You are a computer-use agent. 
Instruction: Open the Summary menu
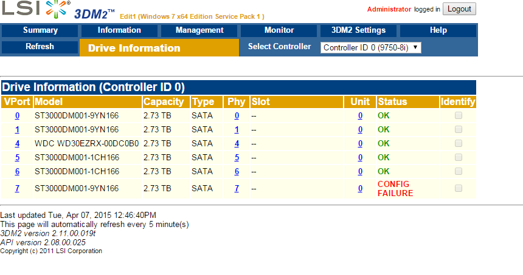pyautogui.click(x=40, y=30)
